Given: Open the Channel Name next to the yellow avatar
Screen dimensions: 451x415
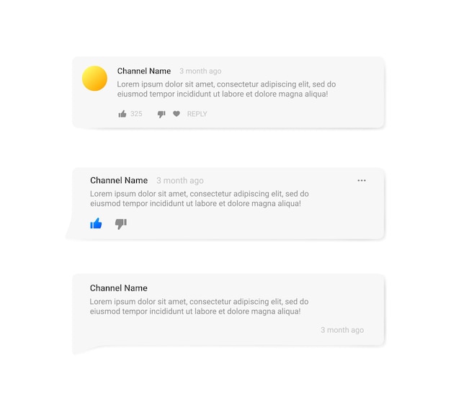Looking at the screenshot, I should 144,71.
